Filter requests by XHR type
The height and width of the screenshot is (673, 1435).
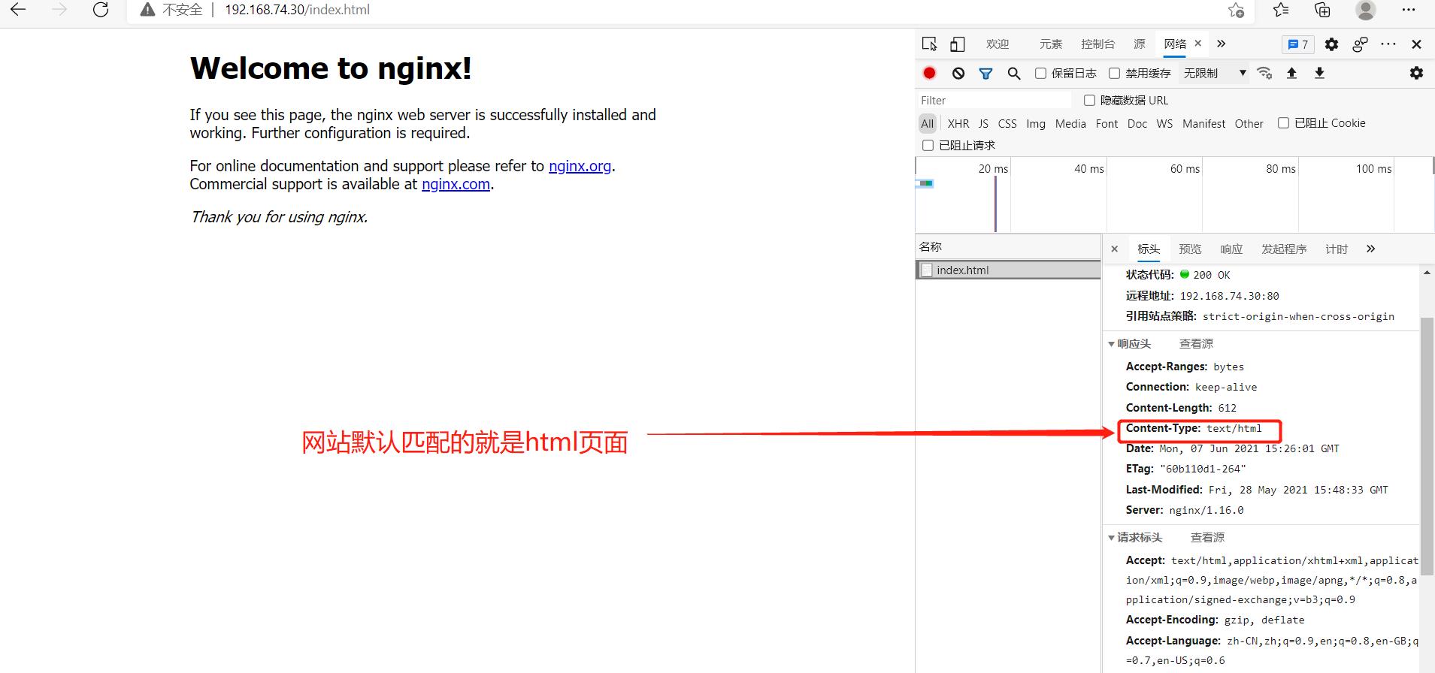point(958,123)
